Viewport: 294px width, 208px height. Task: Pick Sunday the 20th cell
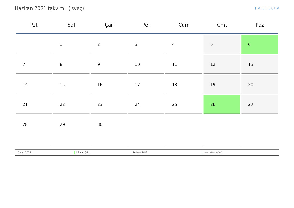click(260, 85)
